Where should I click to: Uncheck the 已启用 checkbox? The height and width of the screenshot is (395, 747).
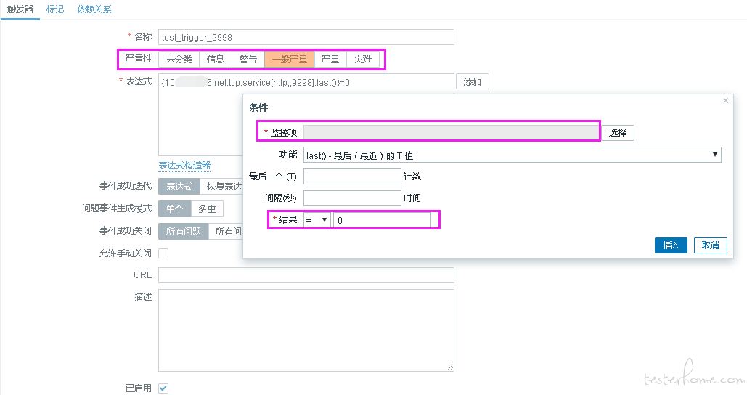click(163, 388)
